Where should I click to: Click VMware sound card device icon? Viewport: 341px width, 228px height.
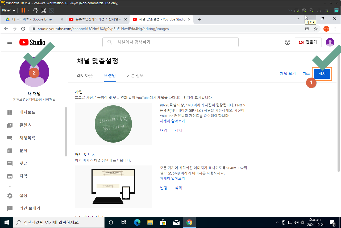[x=326, y=10]
